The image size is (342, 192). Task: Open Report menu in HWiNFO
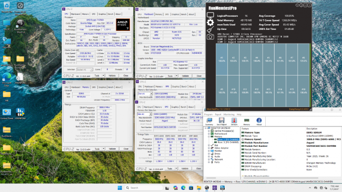[x=218, y=114]
